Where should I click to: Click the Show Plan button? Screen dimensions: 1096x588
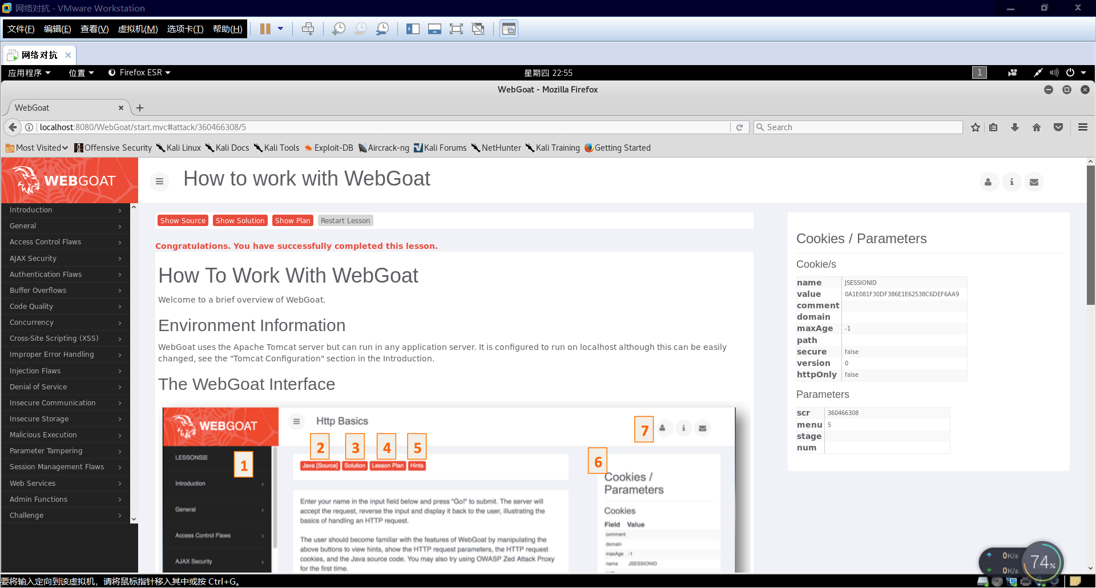pos(293,221)
